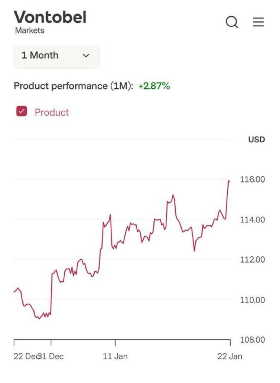Open the 1 Month period dropdown
The image size is (280, 383).
56,56
